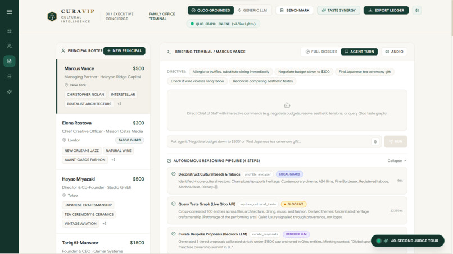Screen dimensions: 453x254
Task: Select the highlighted document icon in sidebar
Action: 9,61
